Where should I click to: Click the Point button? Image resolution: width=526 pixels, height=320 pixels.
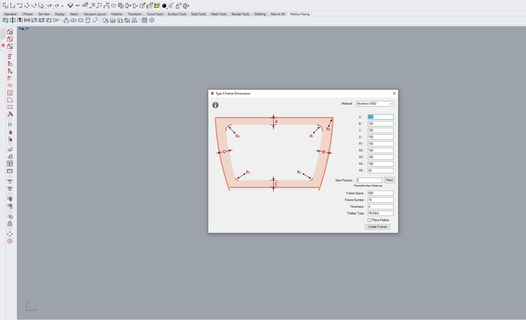point(389,180)
